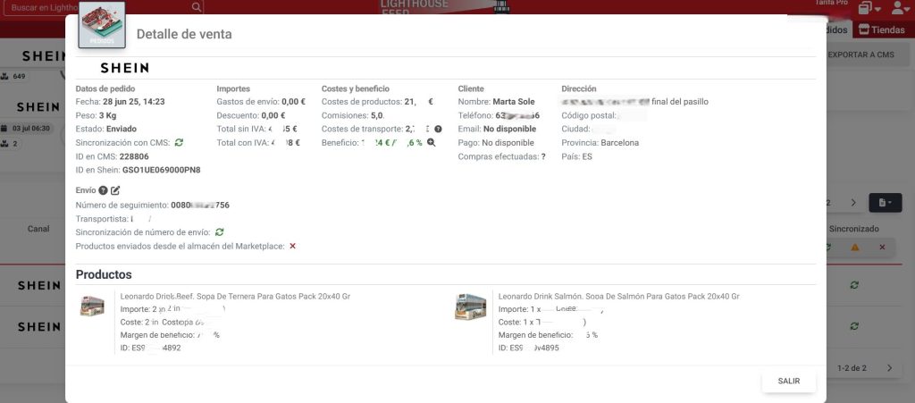The image size is (915, 403).
Task: Open the document export dropdown button
Action: (x=886, y=202)
